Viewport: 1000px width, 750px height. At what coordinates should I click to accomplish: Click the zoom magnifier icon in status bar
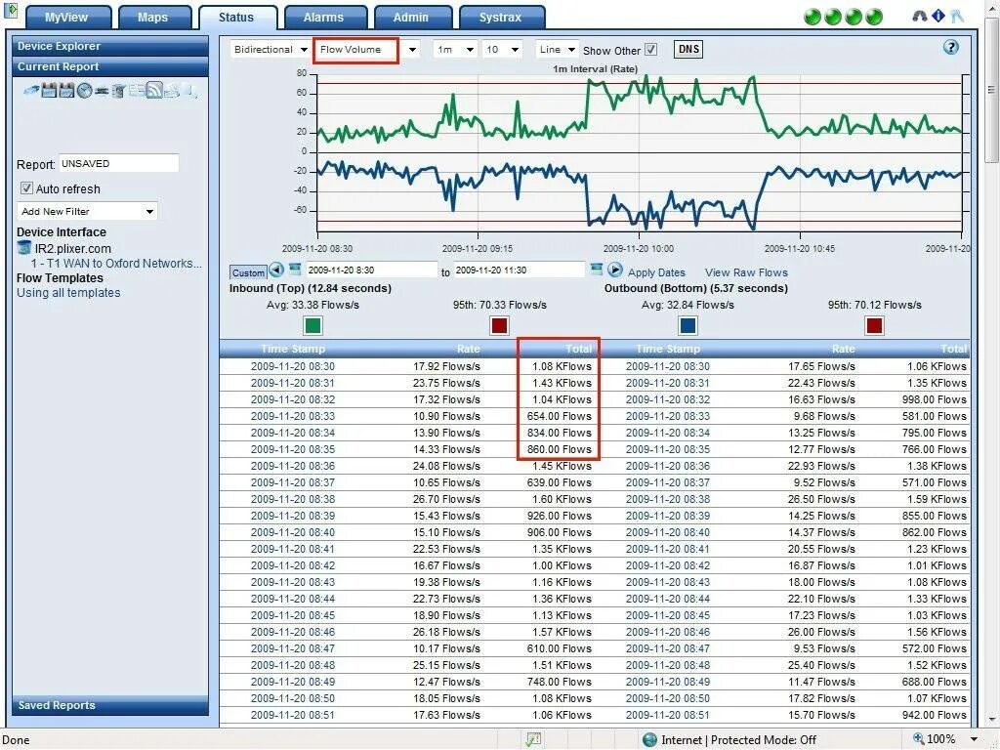[x=918, y=738]
